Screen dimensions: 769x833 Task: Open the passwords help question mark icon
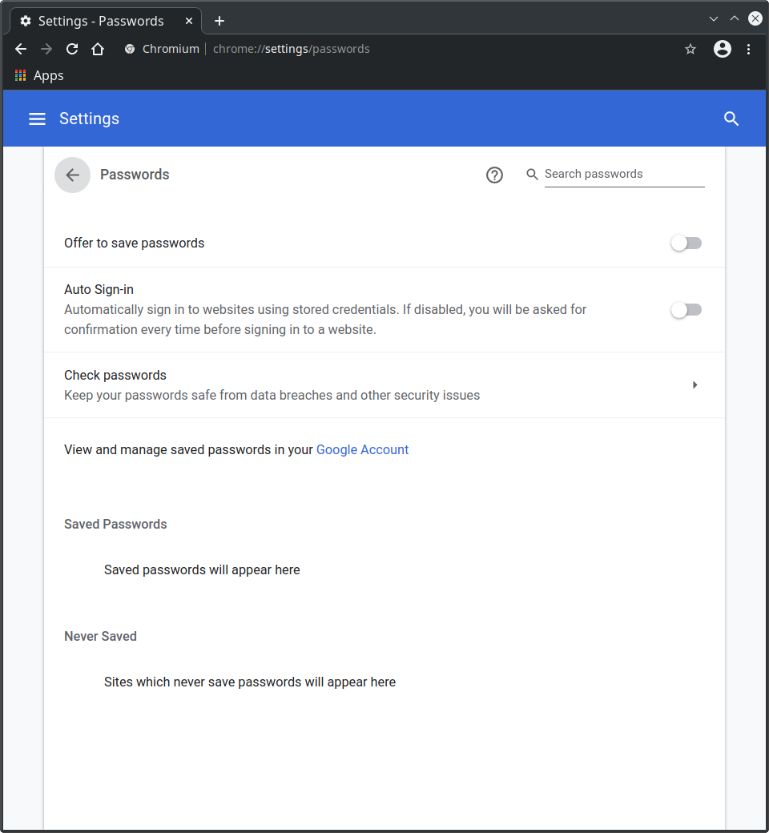pos(494,175)
